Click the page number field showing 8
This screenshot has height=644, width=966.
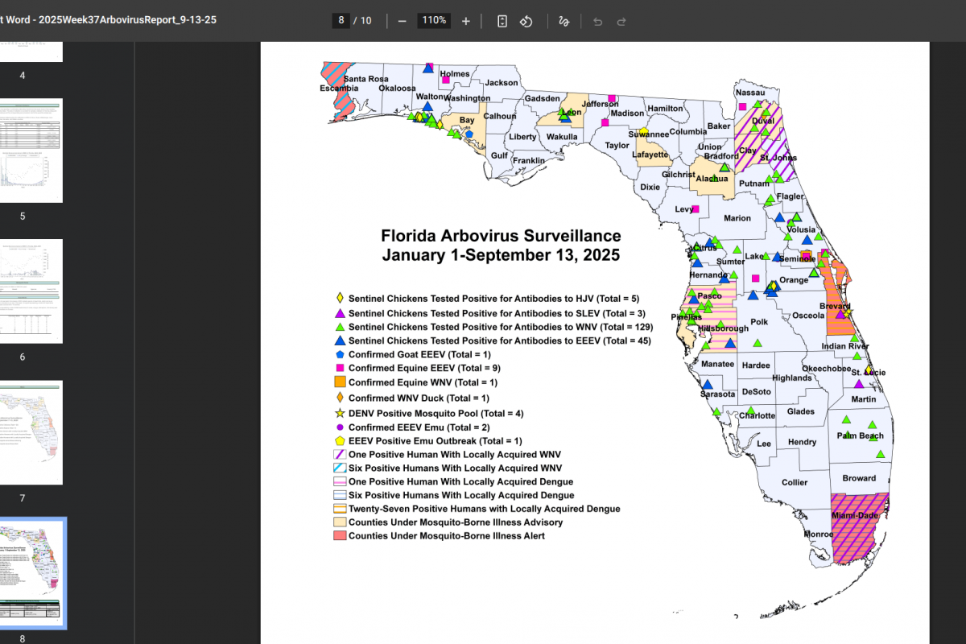tap(341, 21)
